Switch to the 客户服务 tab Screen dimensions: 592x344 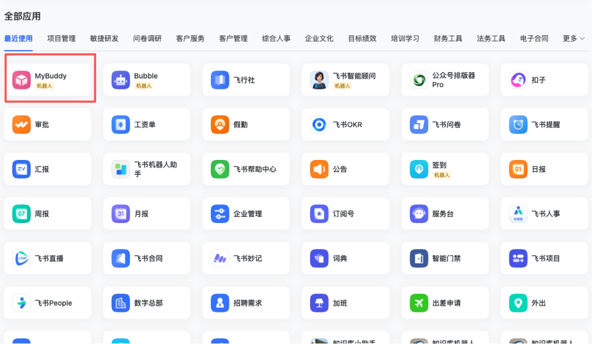coord(191,38)
